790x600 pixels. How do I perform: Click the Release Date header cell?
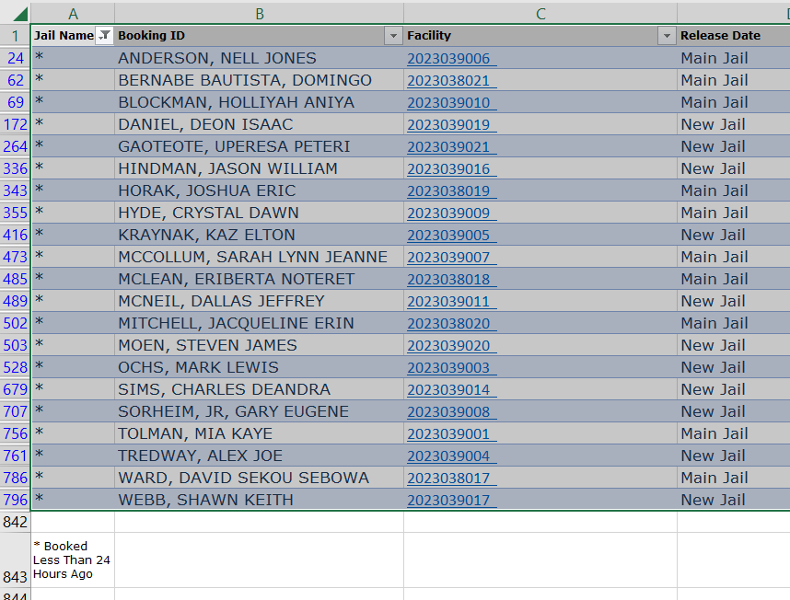pyautogui.click(x=727, y=36)
